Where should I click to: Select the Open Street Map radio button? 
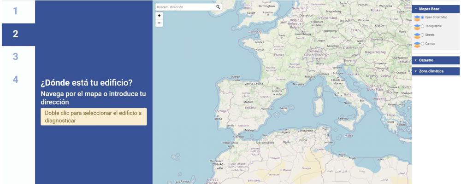pyautogui.click(x=422, y=17)
